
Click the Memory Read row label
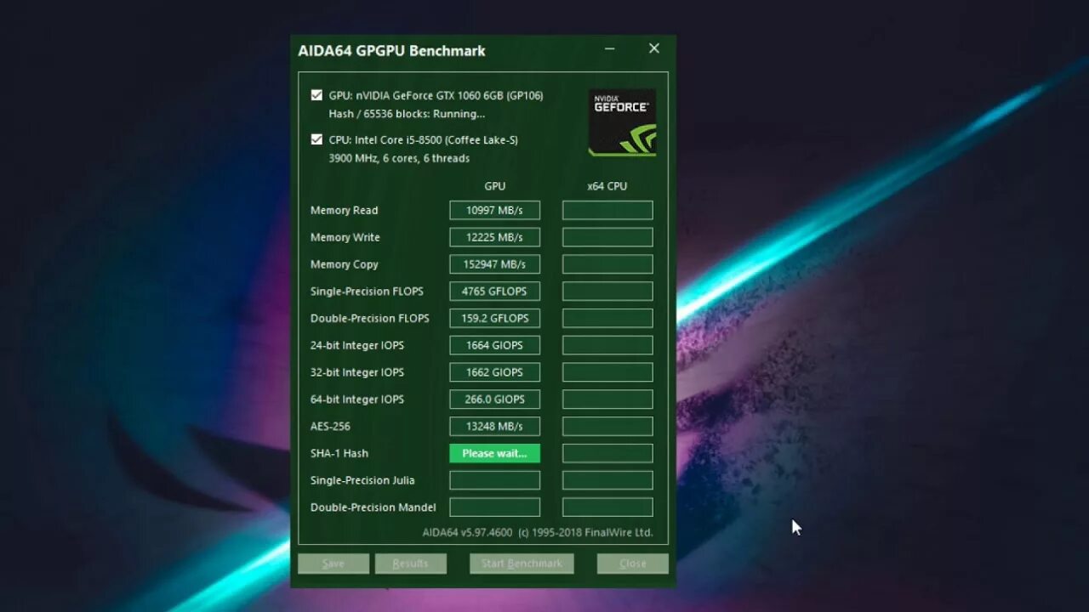coord(344,210)
